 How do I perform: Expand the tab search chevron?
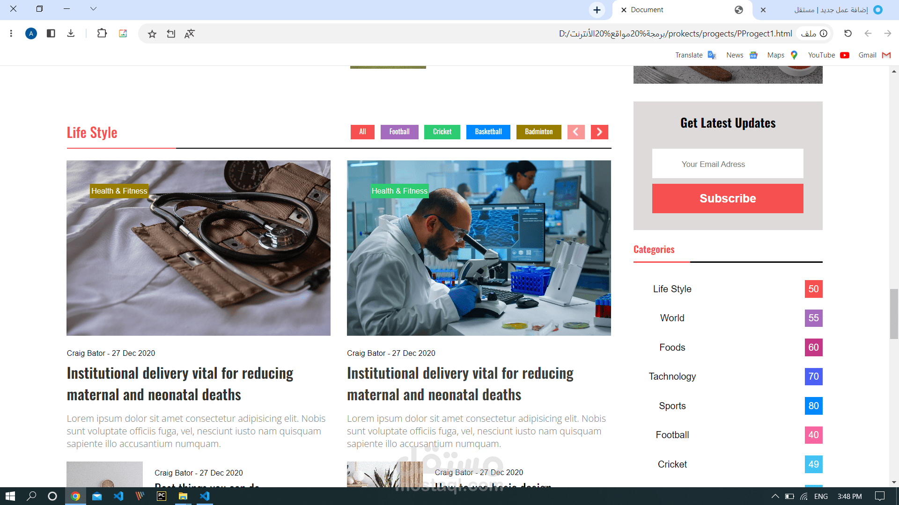[x=94, y=9]
